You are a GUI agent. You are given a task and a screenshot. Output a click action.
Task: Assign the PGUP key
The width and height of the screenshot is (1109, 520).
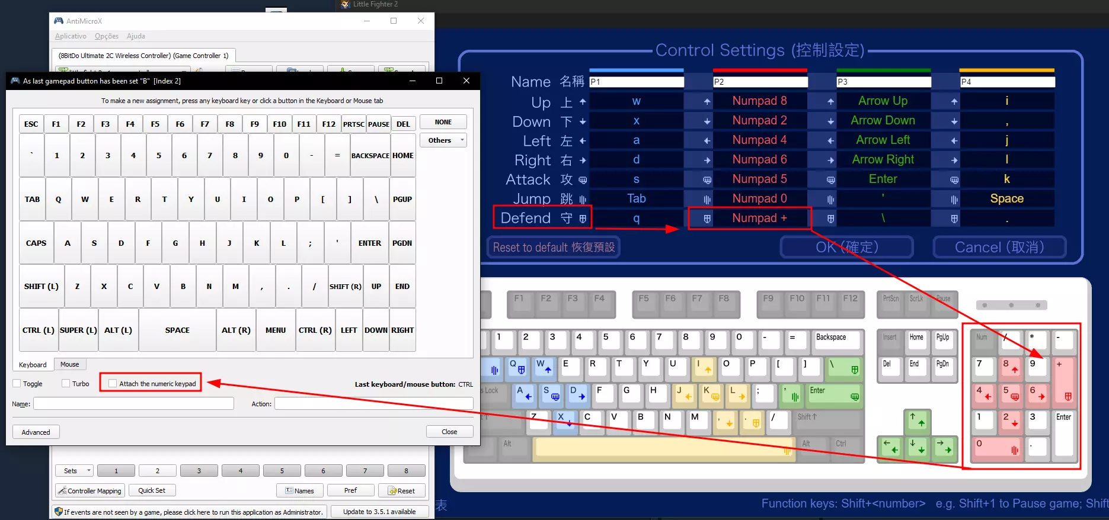[402, 200]
